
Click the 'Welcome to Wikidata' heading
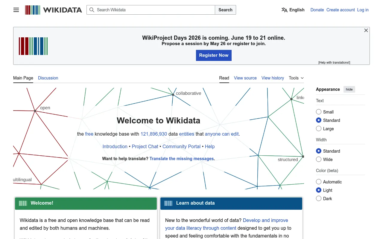[x=158, y=120]
